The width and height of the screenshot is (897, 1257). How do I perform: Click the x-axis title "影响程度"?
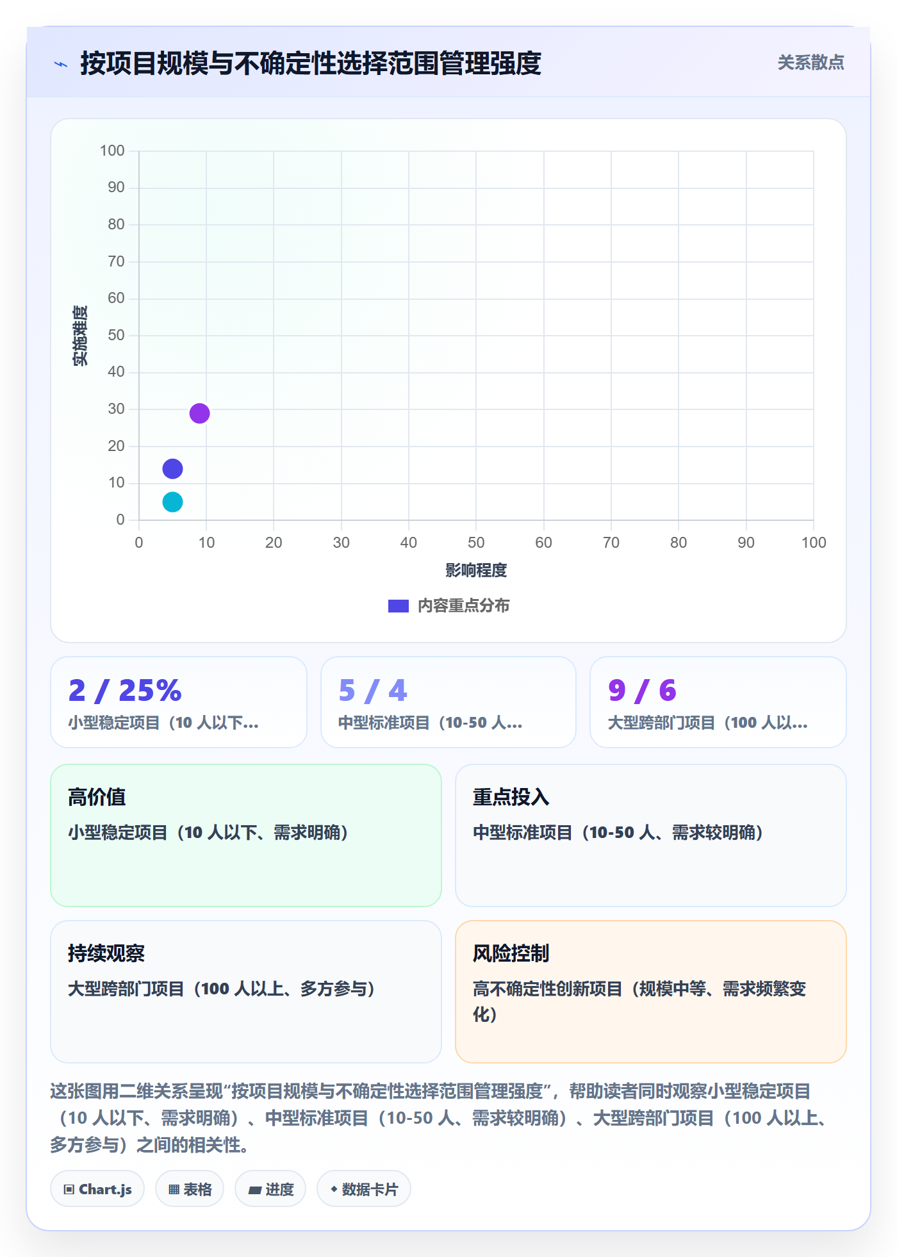coord(476,570)
